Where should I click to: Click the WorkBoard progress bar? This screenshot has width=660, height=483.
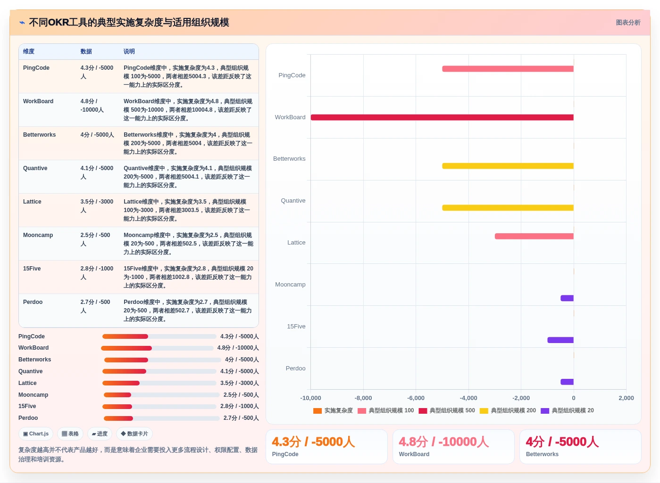pos(157,348)
